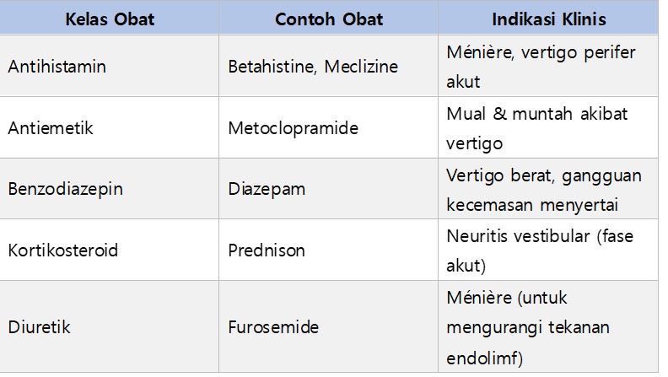Select the Antihistamin cell
The width and height of the screenshot is (668, 377).
[x=57, y=67]
